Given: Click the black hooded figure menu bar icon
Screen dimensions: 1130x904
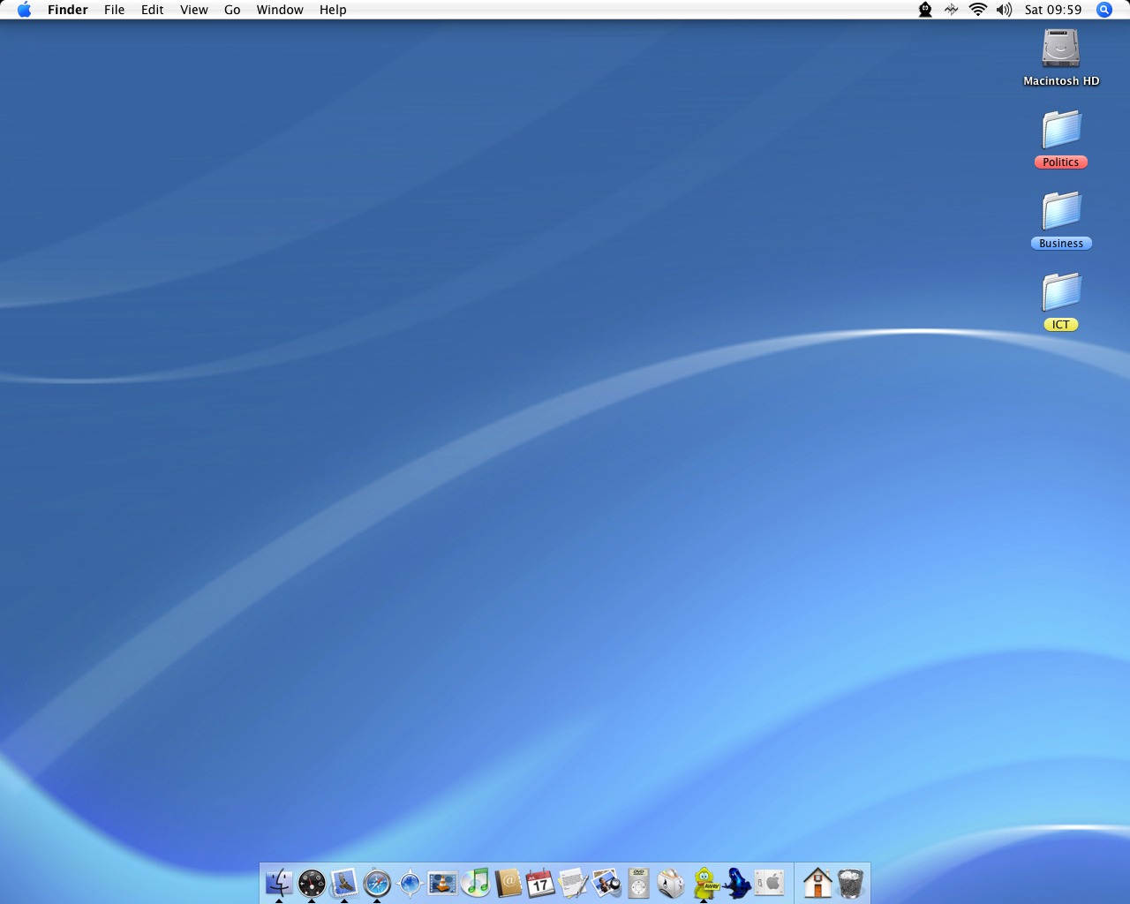Looking at the screenshot, I should coord(925,10).
